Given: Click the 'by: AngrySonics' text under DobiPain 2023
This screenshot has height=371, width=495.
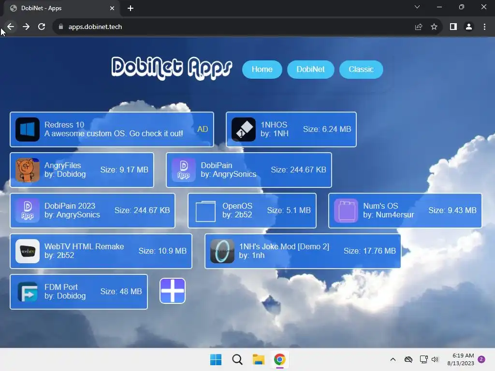Looking at the screenshot, I should 73,215.
